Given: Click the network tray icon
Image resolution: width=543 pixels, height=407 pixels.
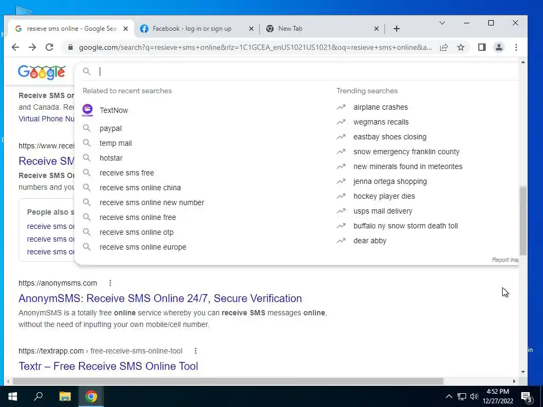Looking at the screenshot, I should (x=462, y=396).
